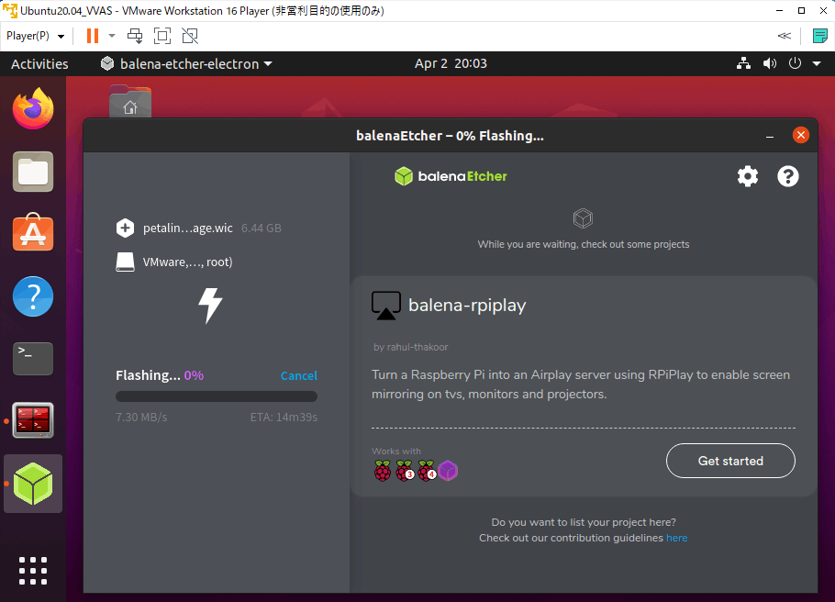
Task: Click the target drive icon
Action: click(x=125, y=262)
